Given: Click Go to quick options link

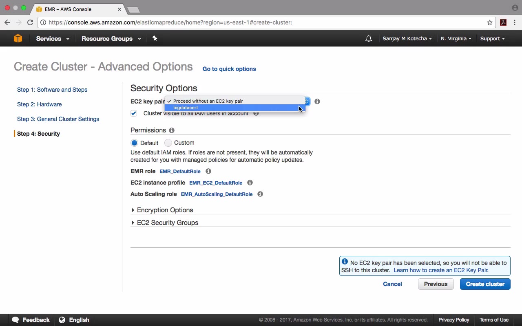Looking at the screenshot, I should (x=229, y=69).
